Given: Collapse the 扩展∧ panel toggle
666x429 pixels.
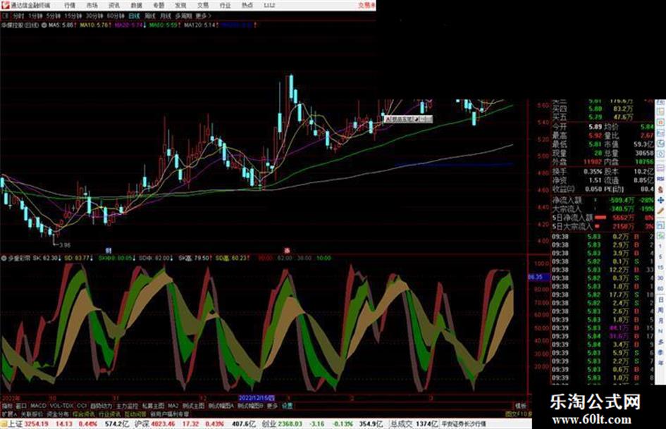Looking at the screenshot, I should (x=9, y=414).
